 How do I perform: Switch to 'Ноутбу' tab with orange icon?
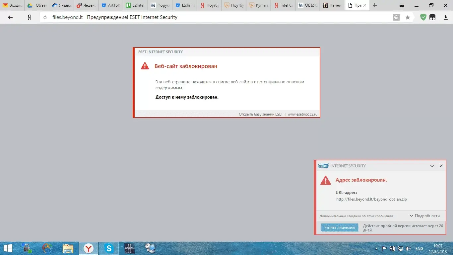pyautogui.click(x=234, y=5)
